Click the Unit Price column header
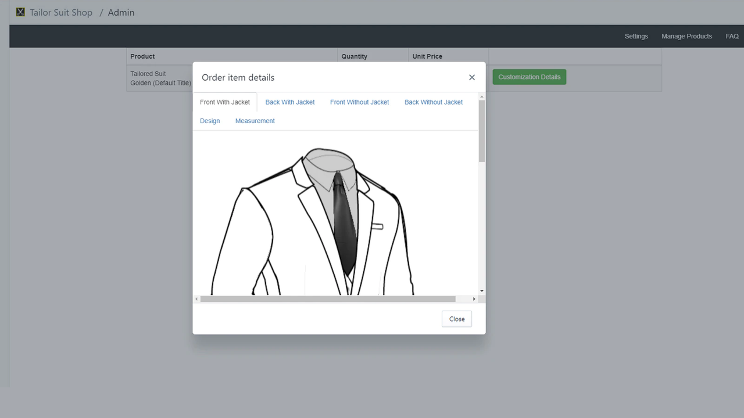 [x=427, y=56]
